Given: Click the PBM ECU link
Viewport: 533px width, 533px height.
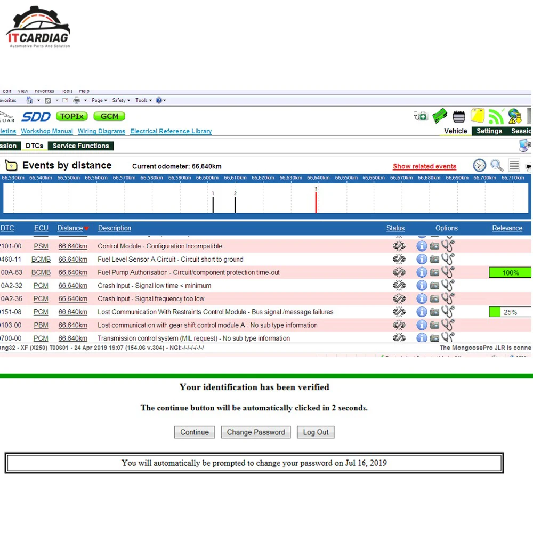Looking at the screenshot, I should tap(41, 325).
